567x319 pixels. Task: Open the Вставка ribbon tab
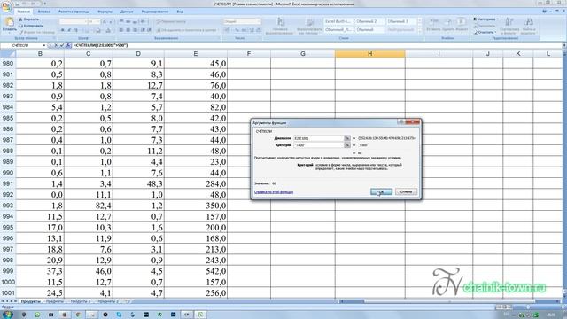tap(44, 12)
